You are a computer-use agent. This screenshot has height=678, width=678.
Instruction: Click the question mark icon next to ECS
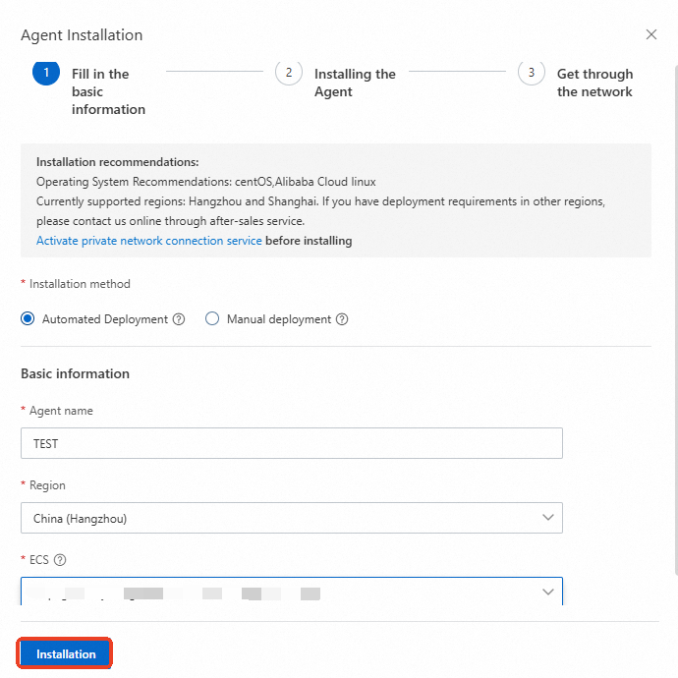tap(60, 560)
